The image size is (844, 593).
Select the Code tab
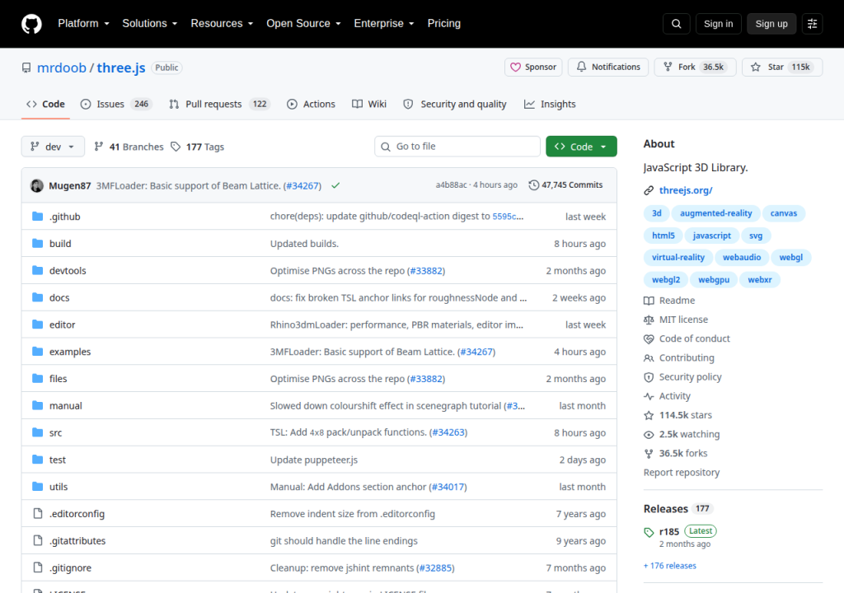coord(46,104)
